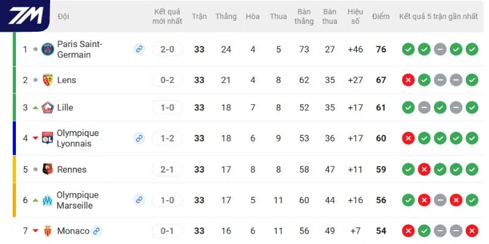
Task: Click the link icon beside Olympique Lyonnais
Action: pos(139,138)
